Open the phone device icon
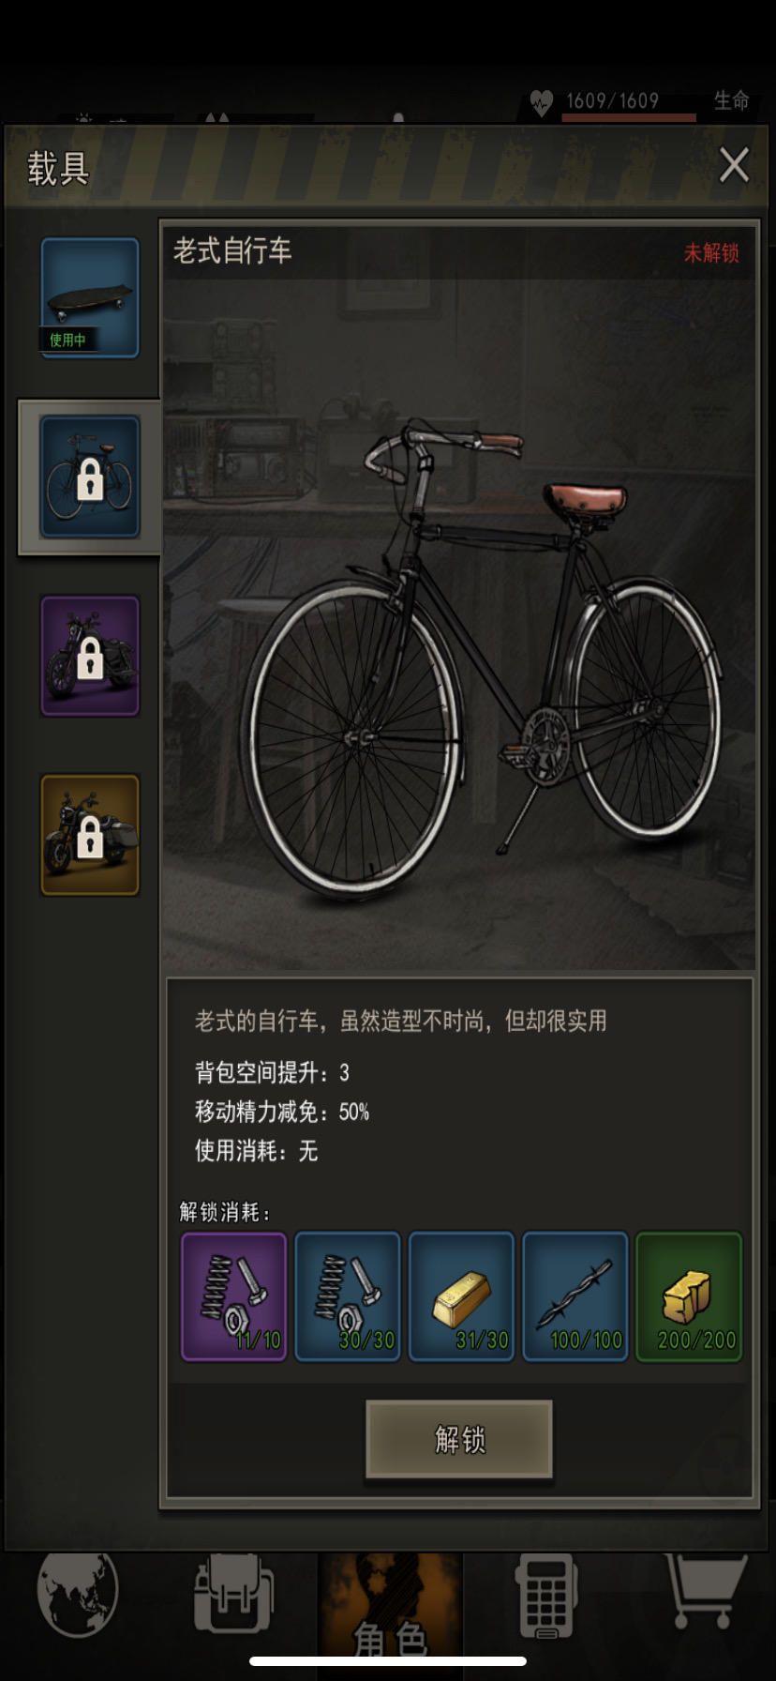The height and width of the screenshot is (1681, 776). tap(546, 1595)
